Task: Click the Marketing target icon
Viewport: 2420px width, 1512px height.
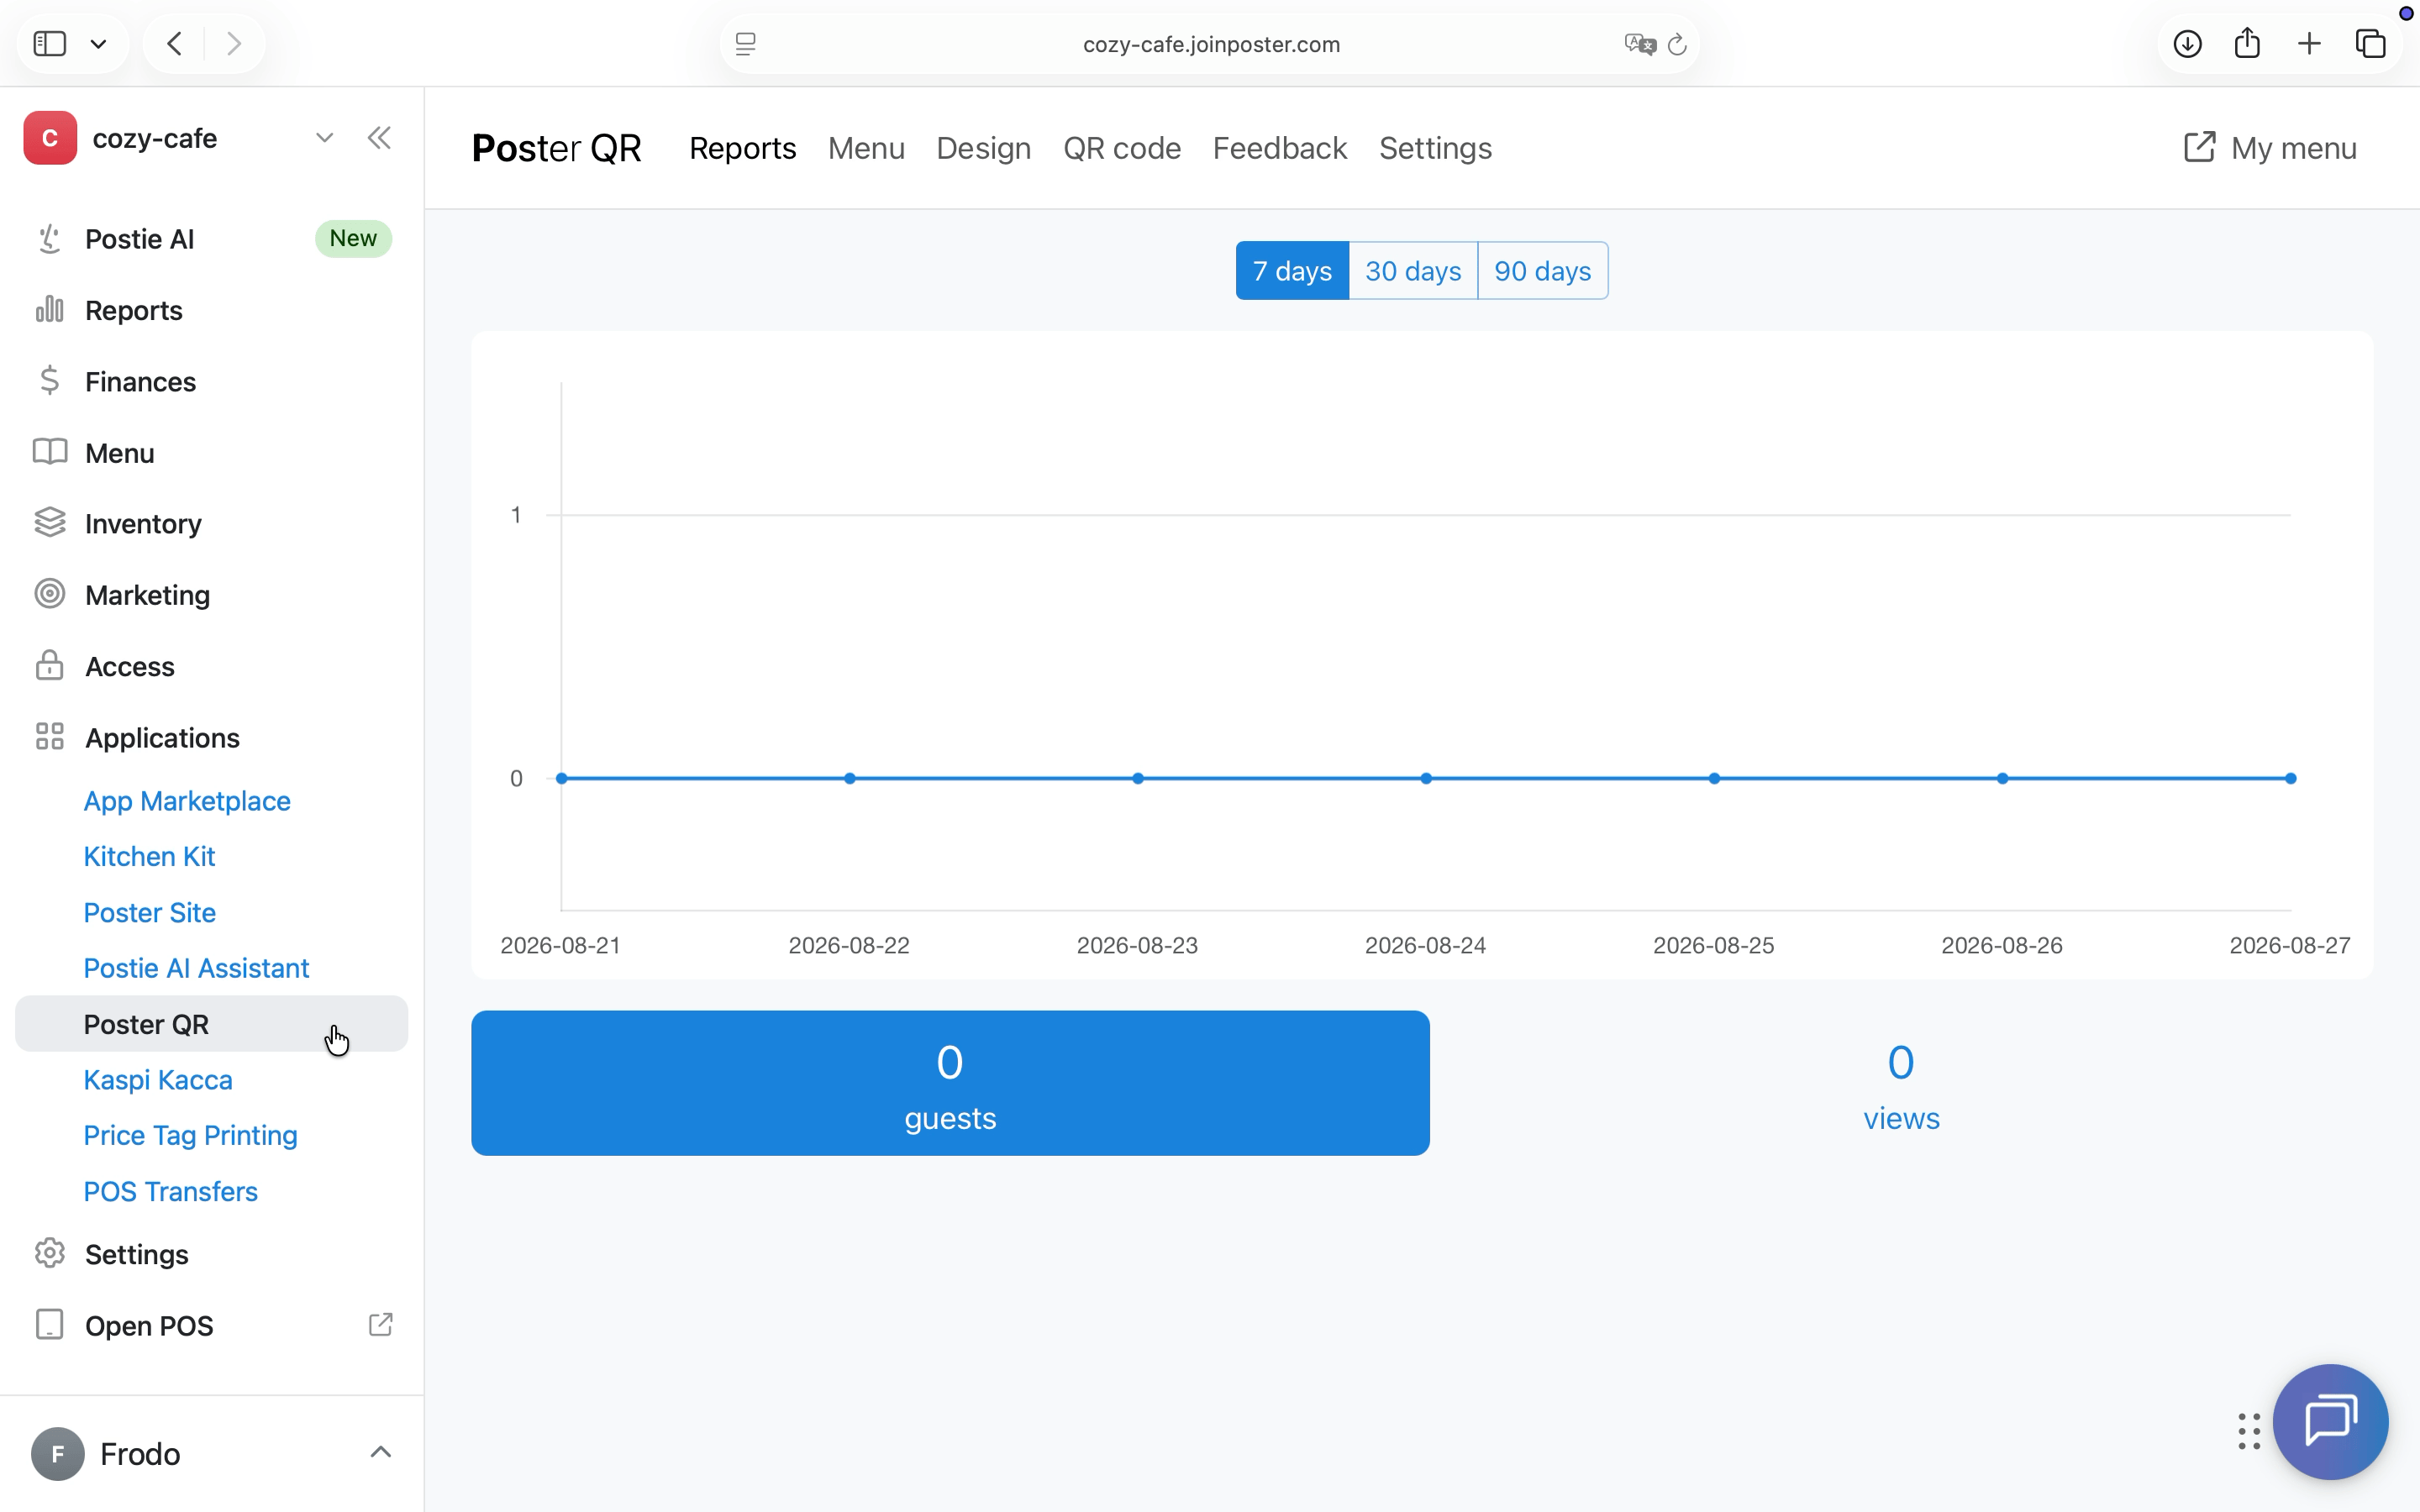Action: pos(50,594)
